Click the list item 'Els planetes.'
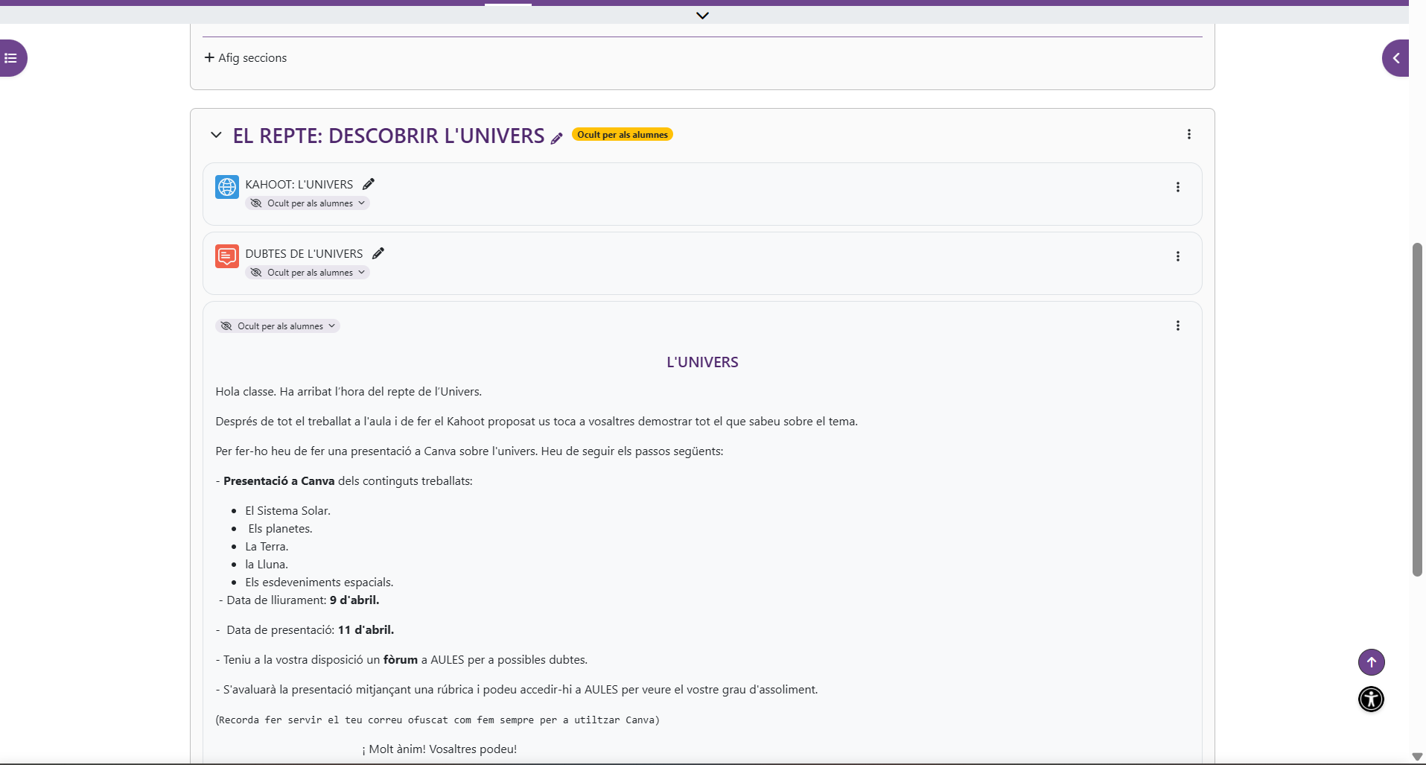 281,529
